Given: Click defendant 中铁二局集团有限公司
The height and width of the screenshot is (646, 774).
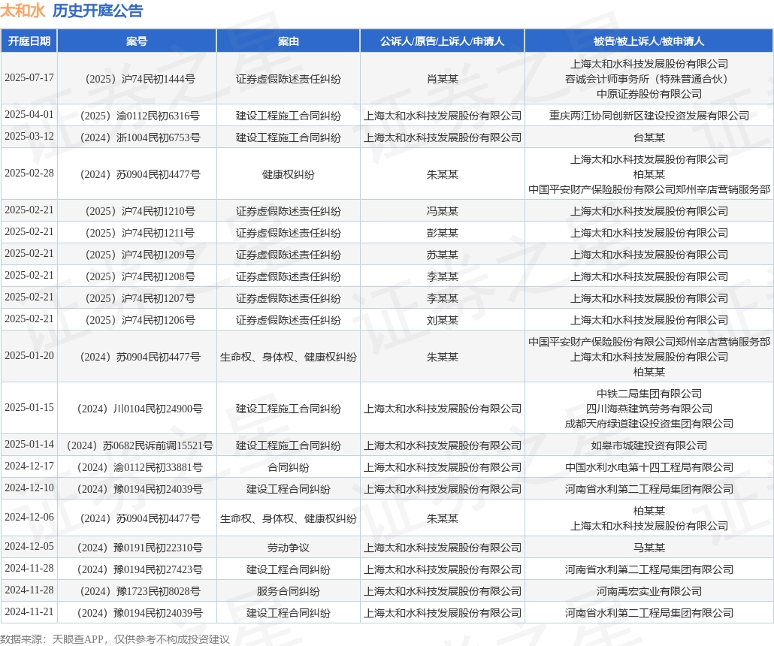Looking at the screenshot, I should pyautogui.click(x=649, y=394).
